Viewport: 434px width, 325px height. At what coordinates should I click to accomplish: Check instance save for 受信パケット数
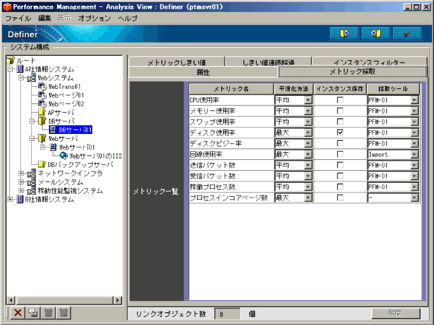(x=340, y=176)
